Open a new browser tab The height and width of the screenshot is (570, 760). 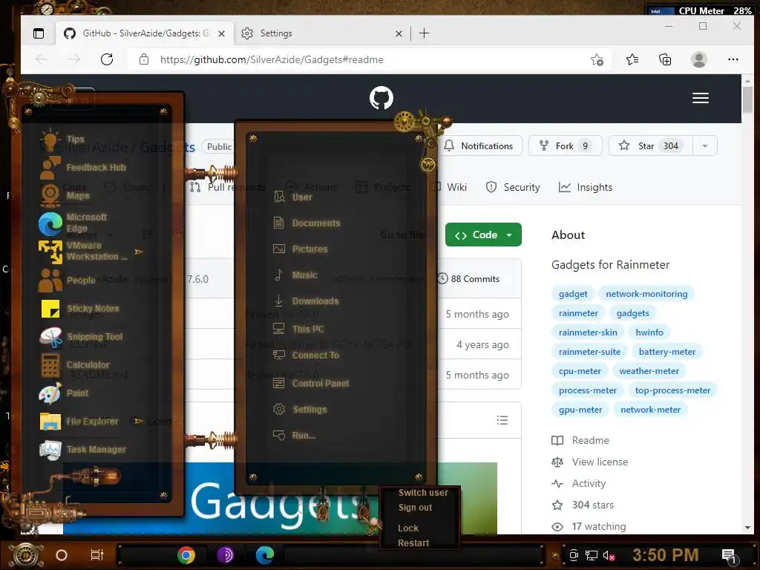424,33
